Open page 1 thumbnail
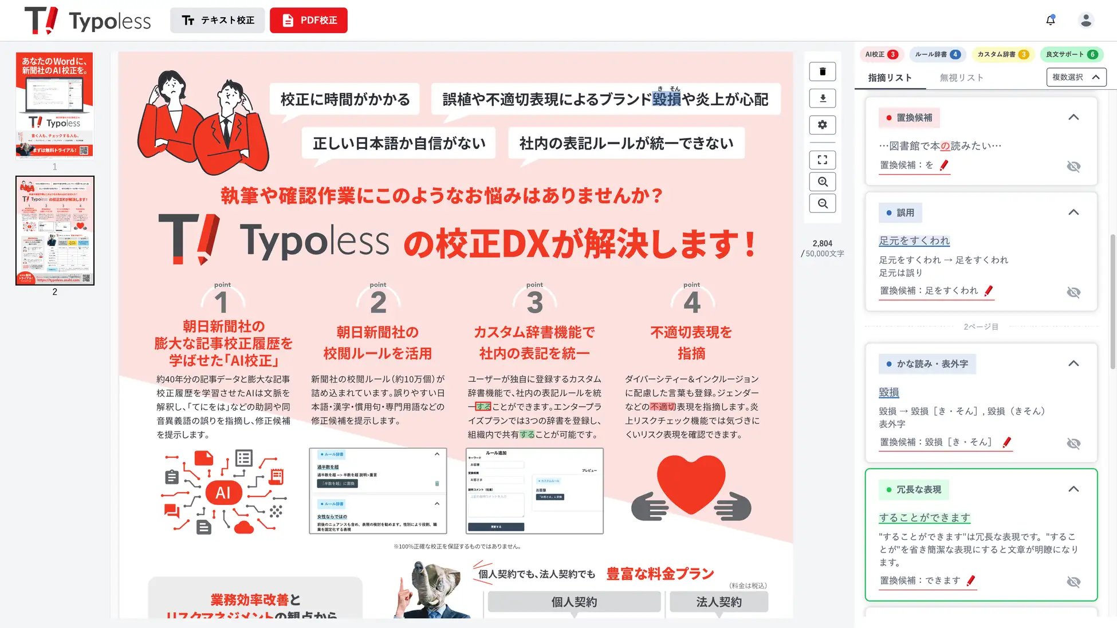Image resolution: width=1117 pixels, height=628 pixels. click(x=54, y=105)
